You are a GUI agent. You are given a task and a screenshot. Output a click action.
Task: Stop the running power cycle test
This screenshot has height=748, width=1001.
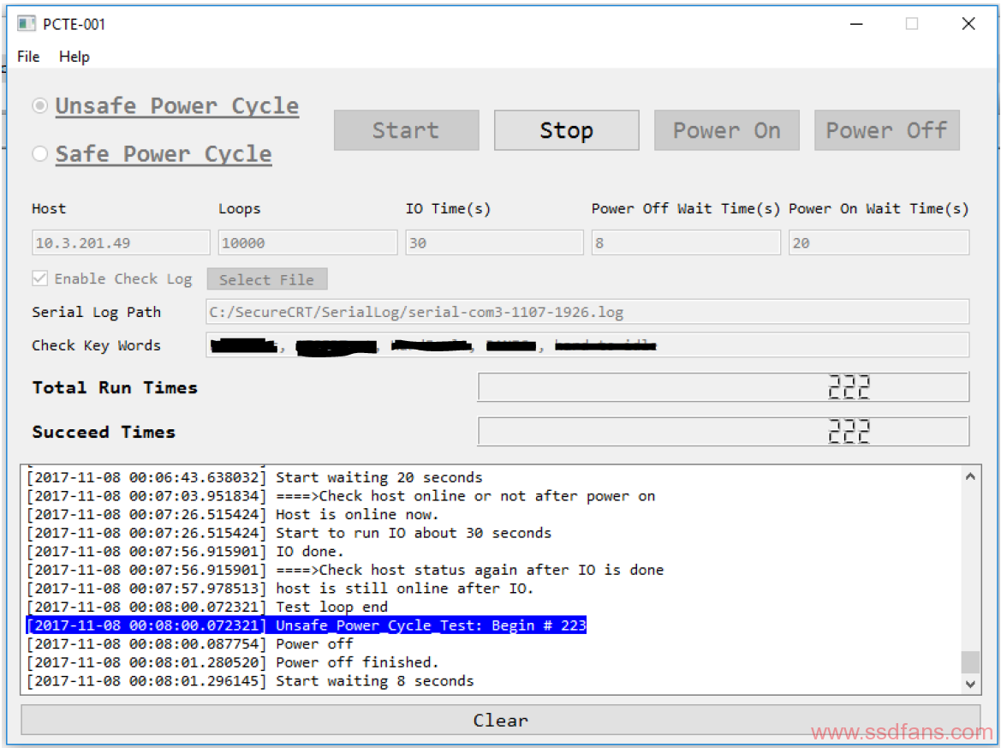[x=566, y=130]
